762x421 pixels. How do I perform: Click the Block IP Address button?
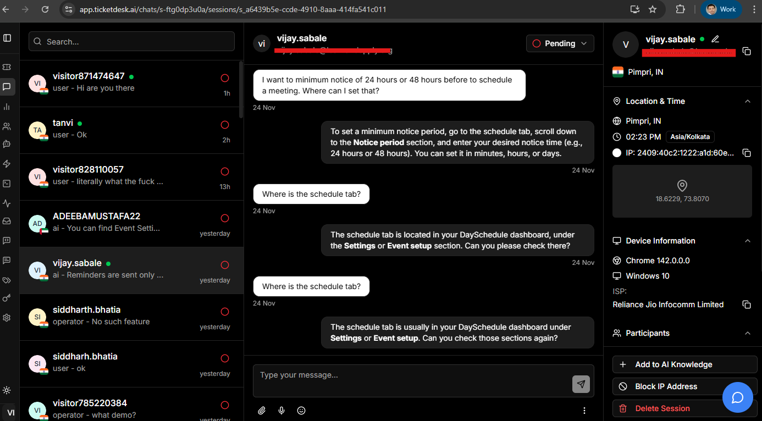pyautogui.click(x=665, y=386)
